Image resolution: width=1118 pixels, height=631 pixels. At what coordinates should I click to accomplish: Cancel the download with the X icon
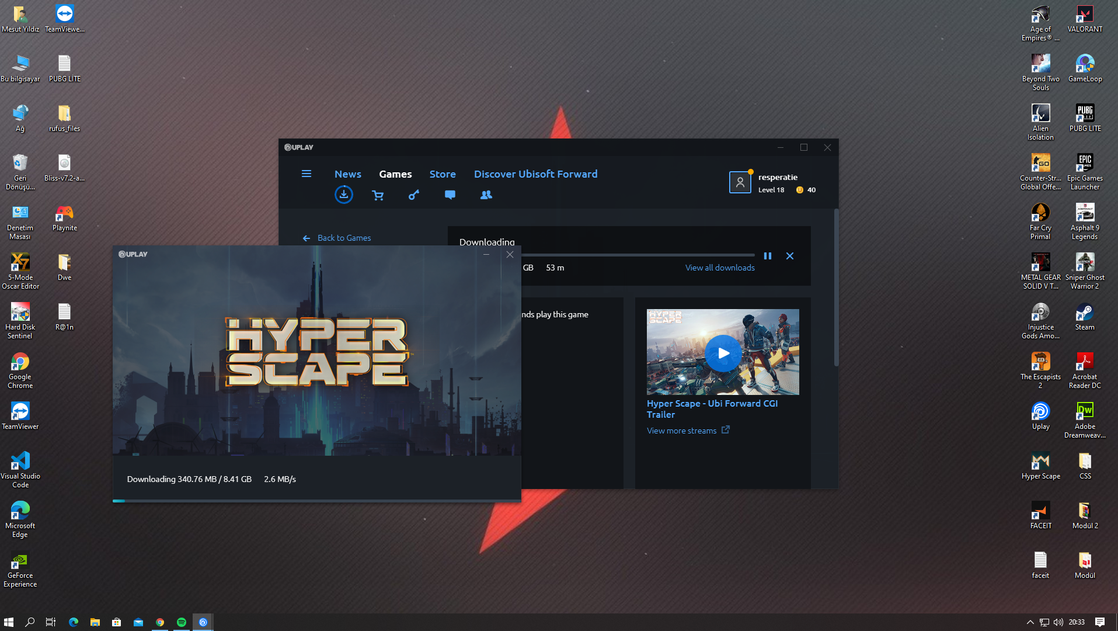(790, 256)
